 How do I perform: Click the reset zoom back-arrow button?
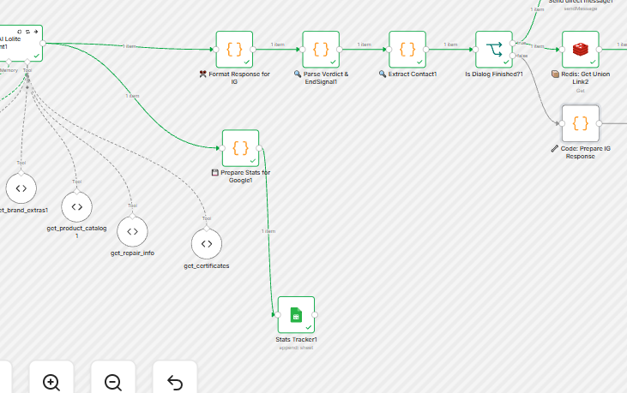[175, 382]
